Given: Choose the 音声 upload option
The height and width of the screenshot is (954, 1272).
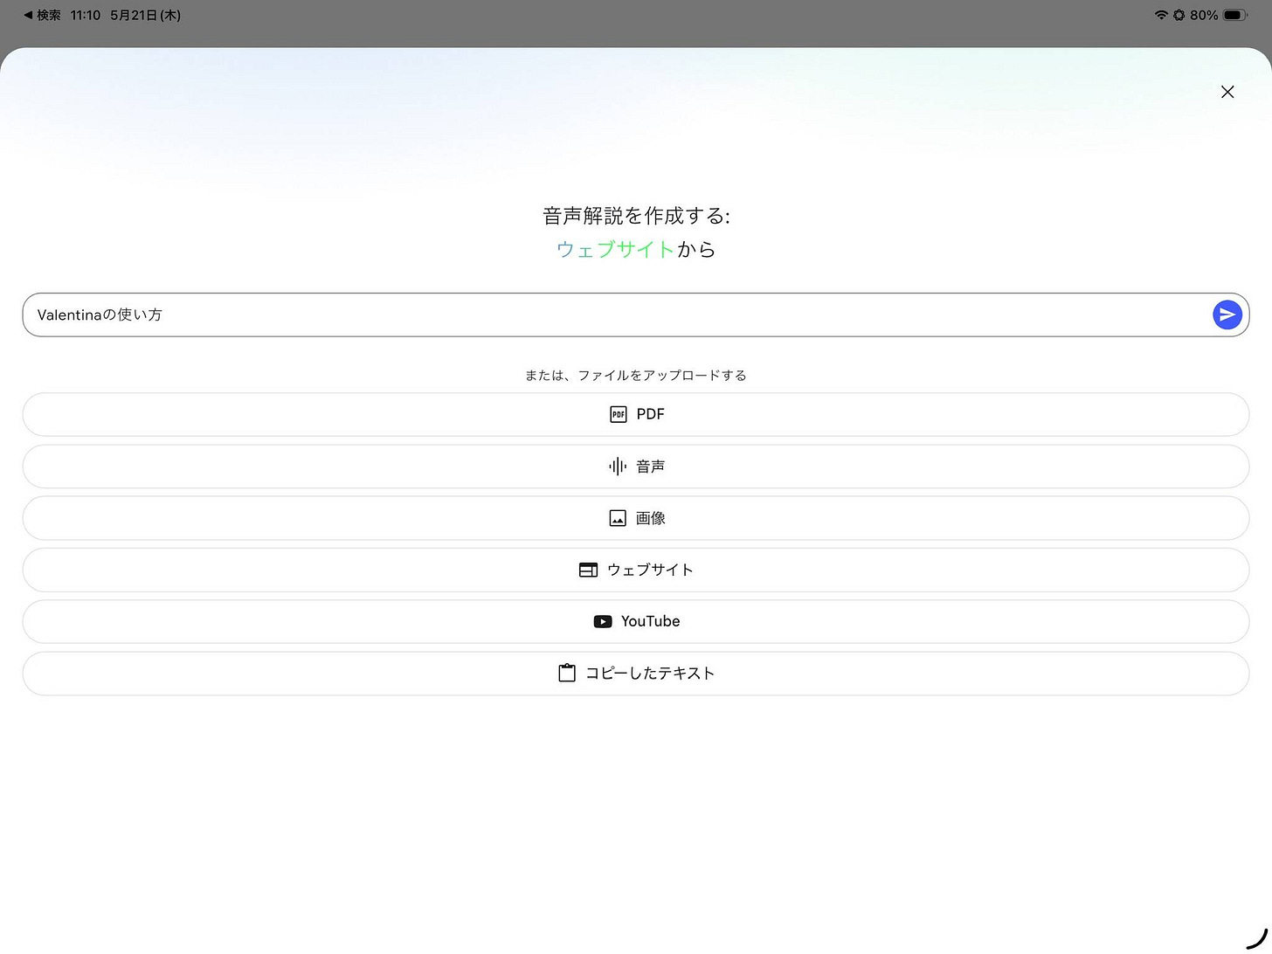Looking at the screenshot, I should tap(636, 467).
